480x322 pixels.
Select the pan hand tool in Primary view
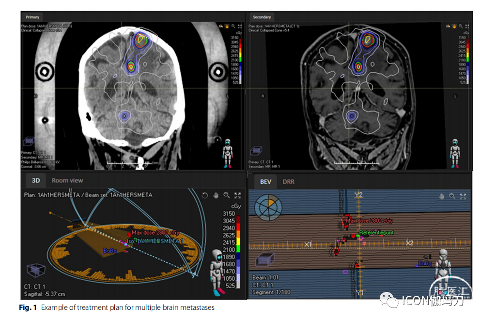point(227,26)
